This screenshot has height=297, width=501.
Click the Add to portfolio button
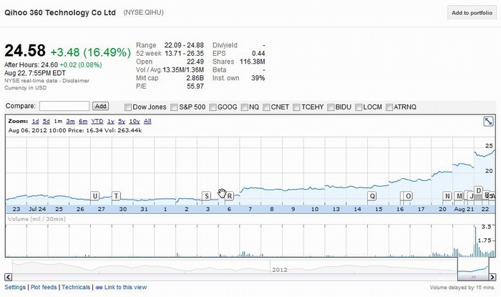tap(470, 13)
